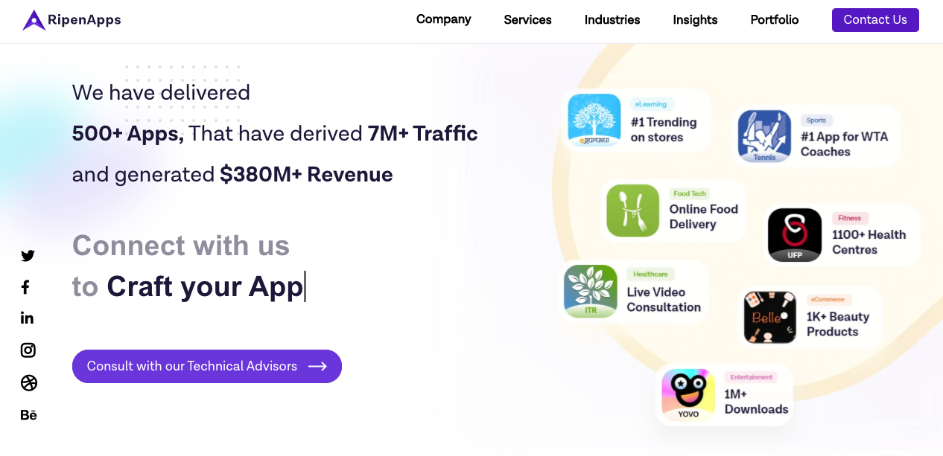Click the RipenApps logo
Viewport: 943px width, 456px height.
pyautogui.click(x=71, y=20)
